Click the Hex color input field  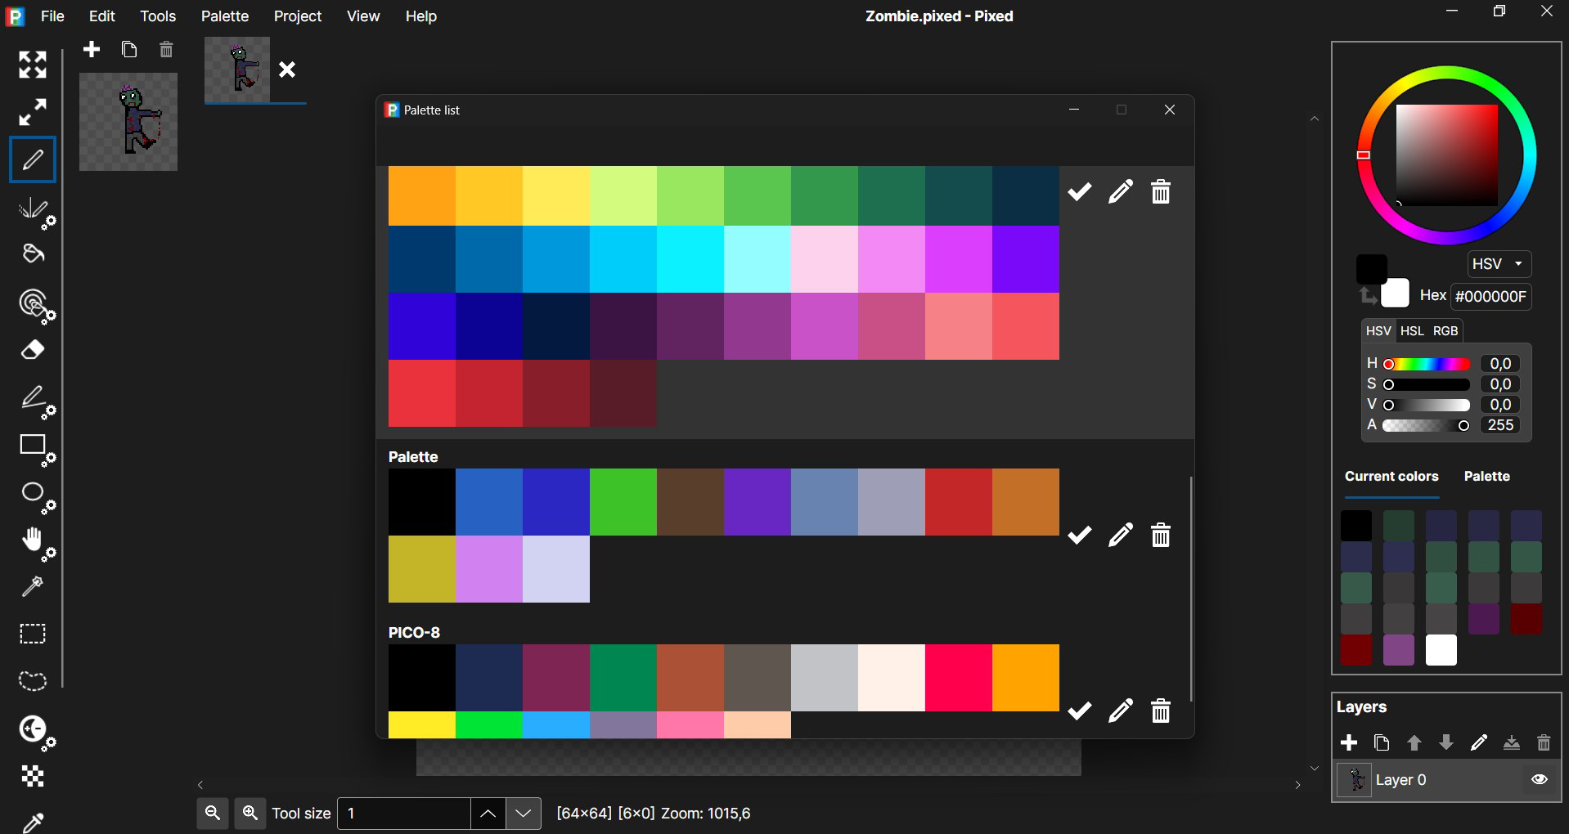[x=1491, y=297]
